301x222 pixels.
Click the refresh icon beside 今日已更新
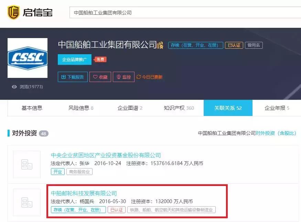tap(138, 77)
